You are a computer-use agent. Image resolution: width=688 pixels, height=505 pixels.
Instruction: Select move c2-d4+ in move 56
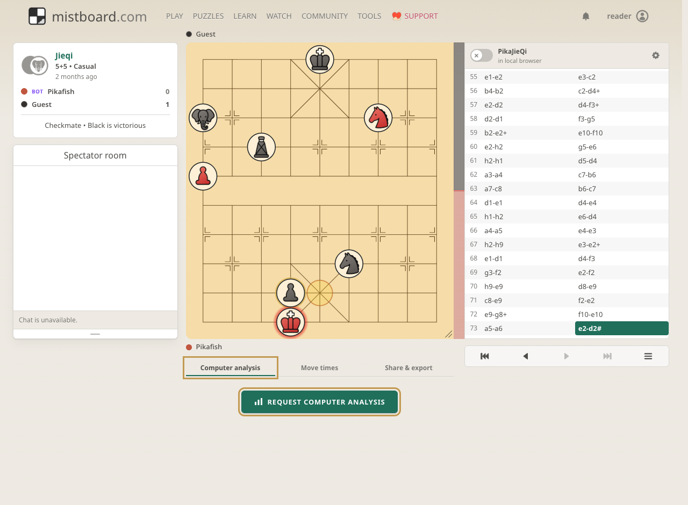click(622, 91)
